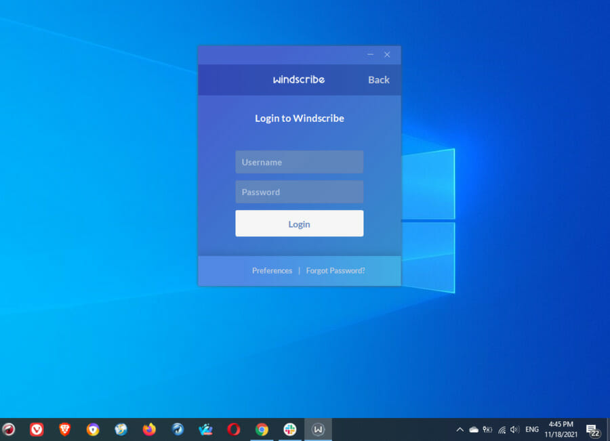This screenshot has width=610, height=441.
Task: Launch Firefox from the taskbar
Action: coord(149,429)
